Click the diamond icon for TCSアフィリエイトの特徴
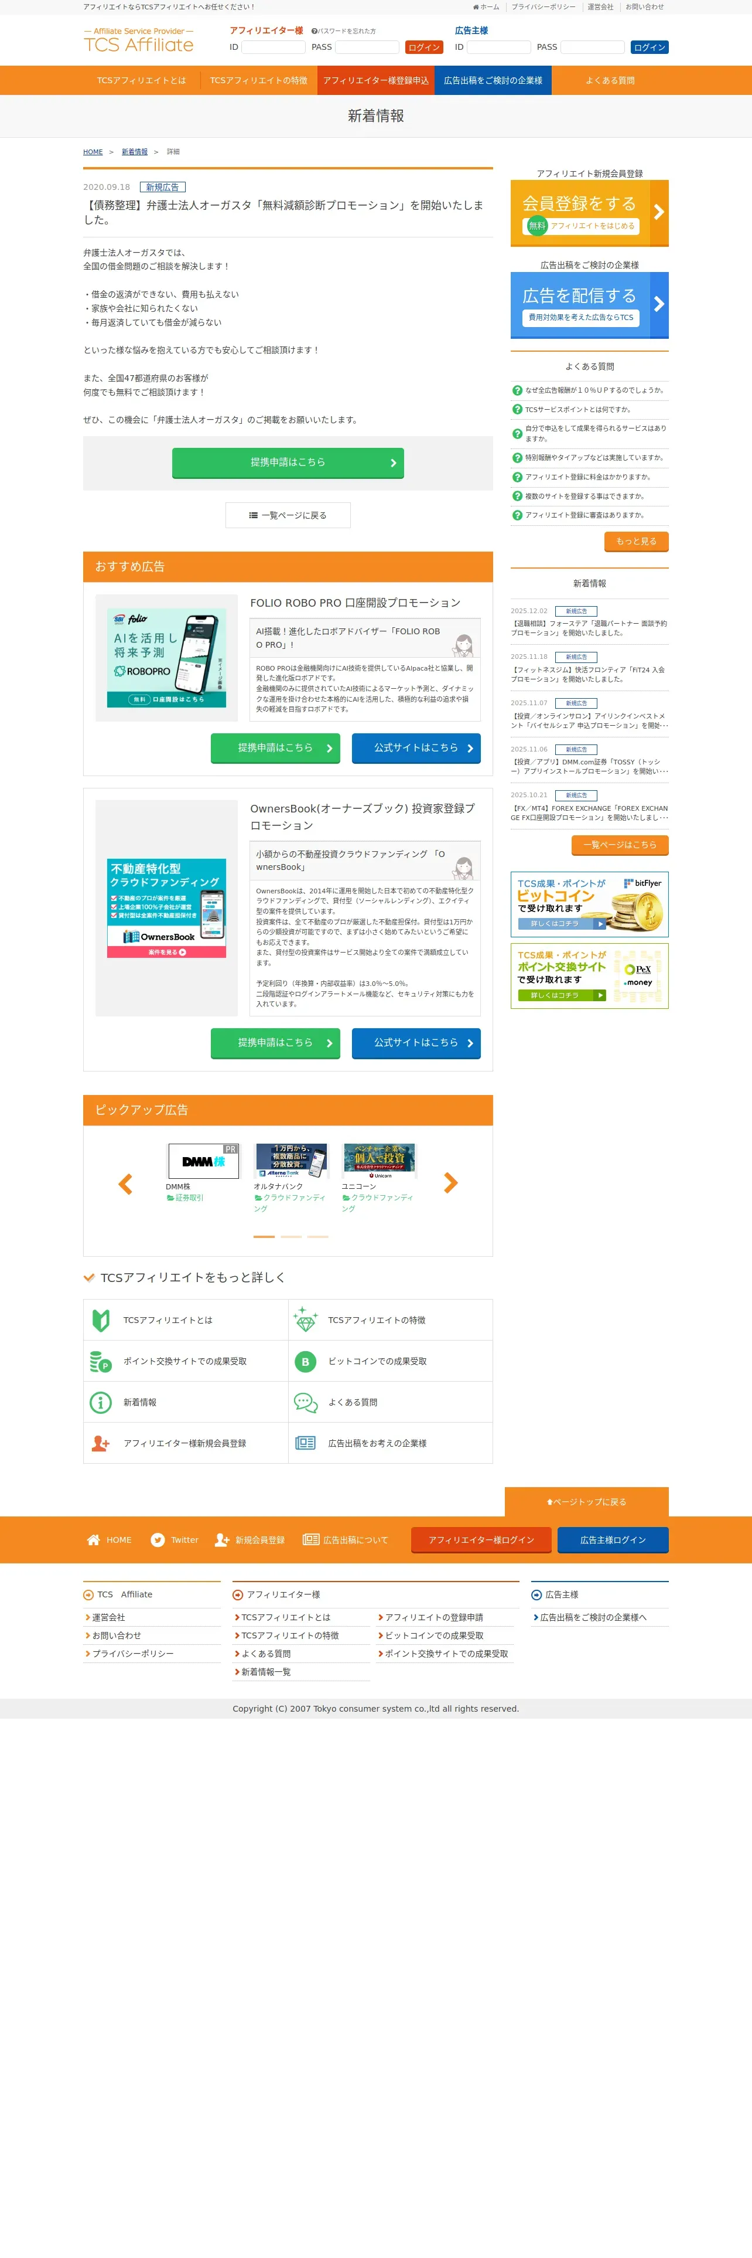This screenshot has height=2258, width=752. [x=306, y=1320]
